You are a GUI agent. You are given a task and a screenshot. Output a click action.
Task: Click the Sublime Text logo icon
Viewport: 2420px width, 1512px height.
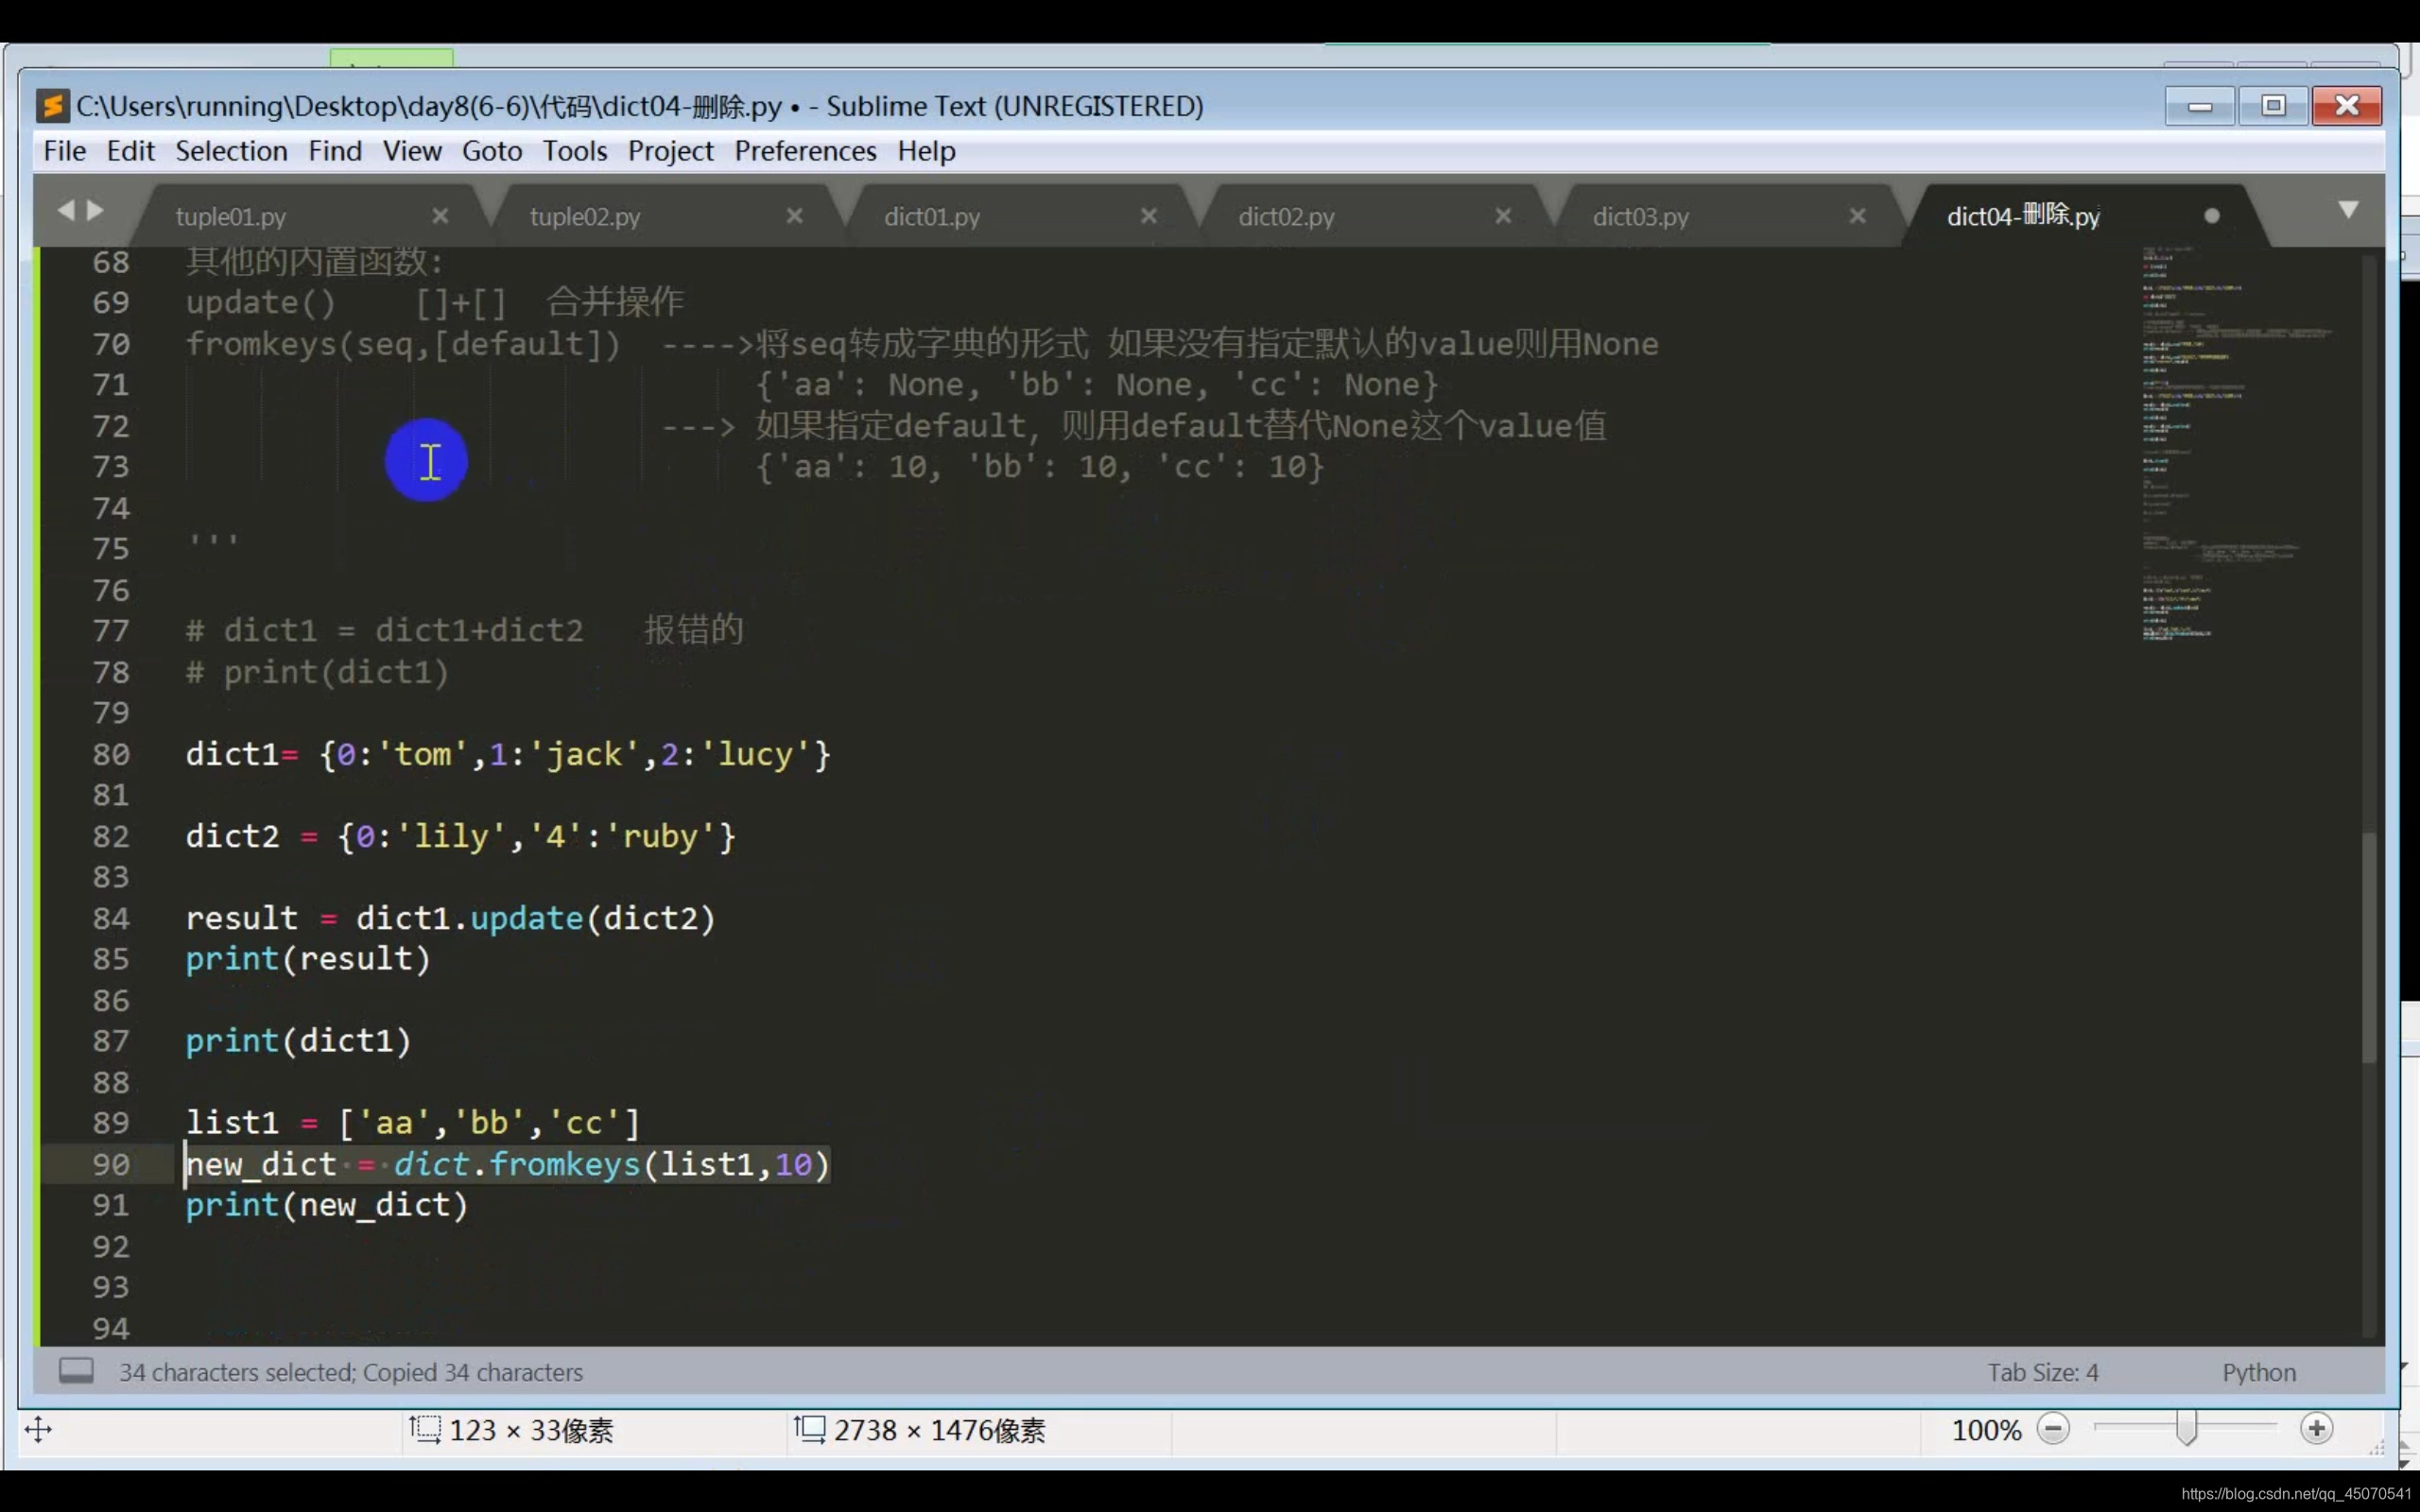tap(52, 106)
